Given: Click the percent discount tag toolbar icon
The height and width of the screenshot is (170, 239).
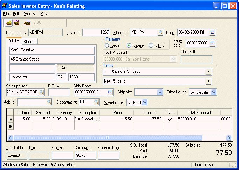Looking at the screenshot, I should click(x=27, y=22).
